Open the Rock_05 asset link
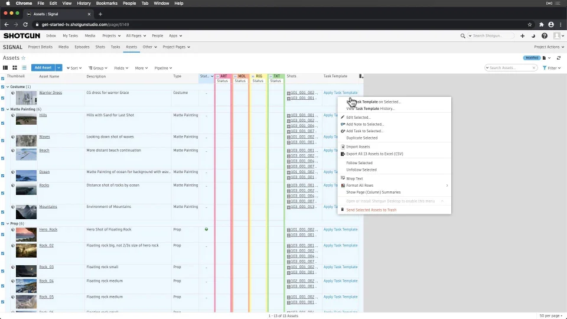567x319 pixels. coord(46,297)
